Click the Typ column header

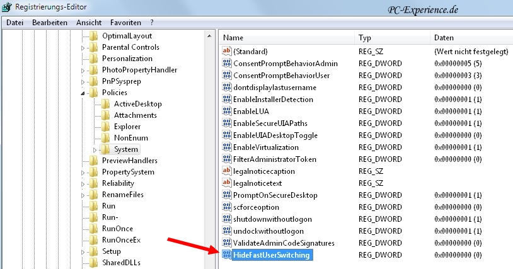(x=366, y=38)
